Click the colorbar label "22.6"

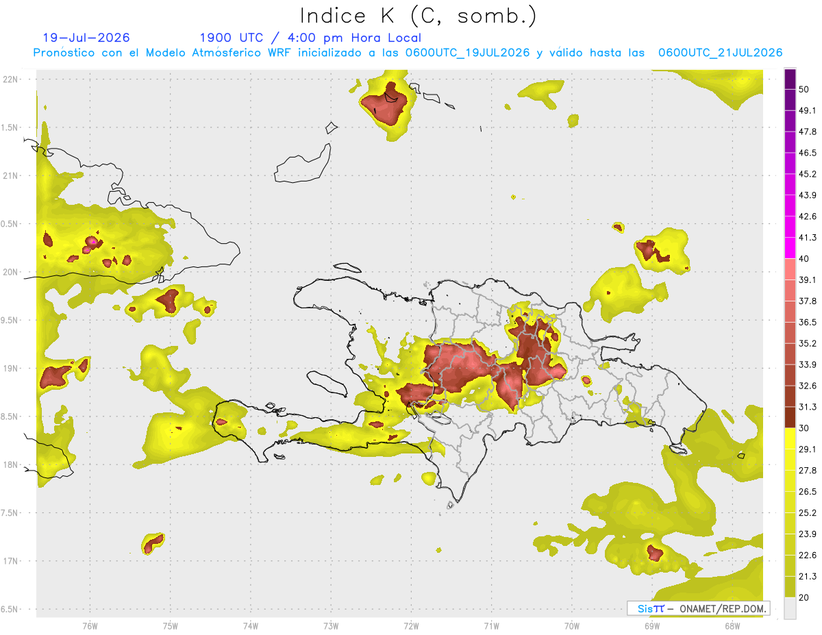pos(808,556)
